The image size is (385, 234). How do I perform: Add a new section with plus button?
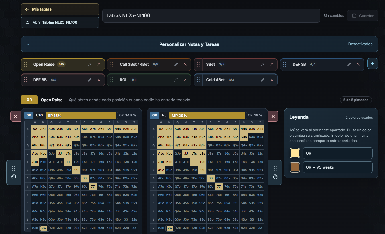tap(373, 63)
